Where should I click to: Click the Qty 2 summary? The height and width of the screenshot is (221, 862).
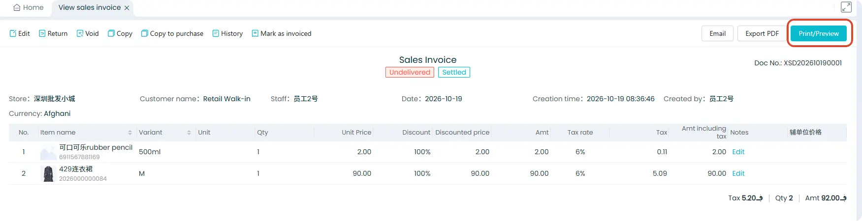click(x=784, y=198)
